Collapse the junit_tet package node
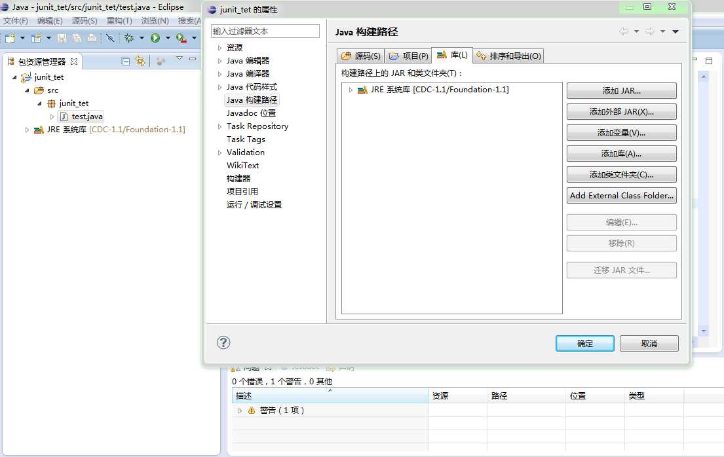The image size is (724, 457). 40,103
